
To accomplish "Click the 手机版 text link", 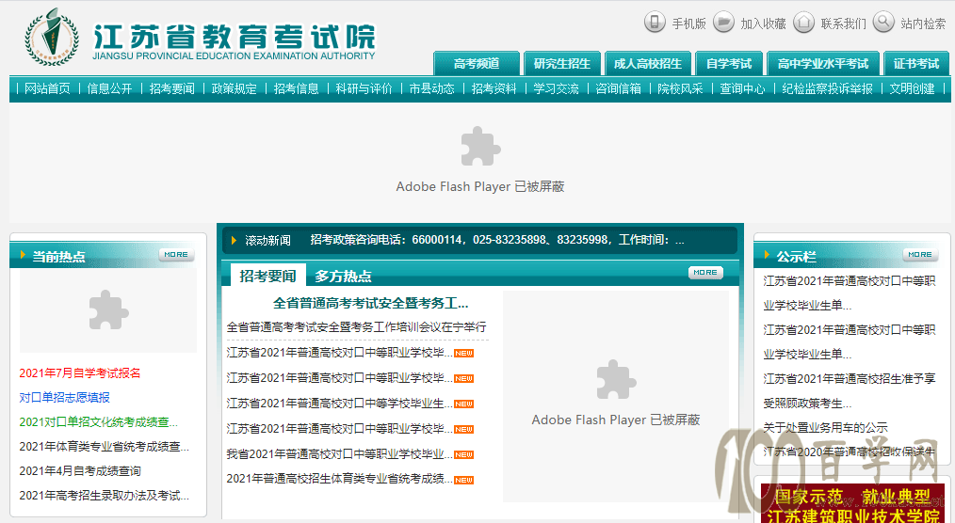I will pyautogui.click(x=688, y=24).
